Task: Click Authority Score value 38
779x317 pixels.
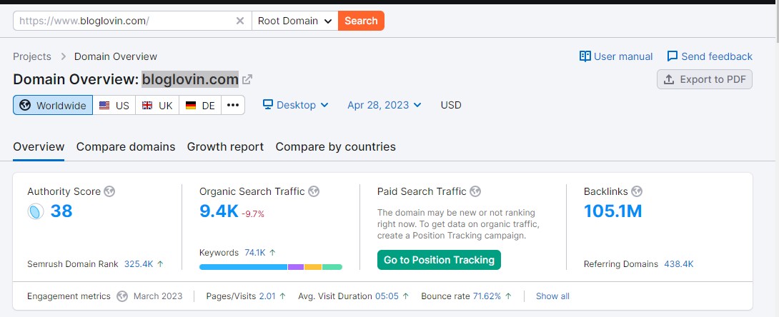Action: click(x=61, y=211)
